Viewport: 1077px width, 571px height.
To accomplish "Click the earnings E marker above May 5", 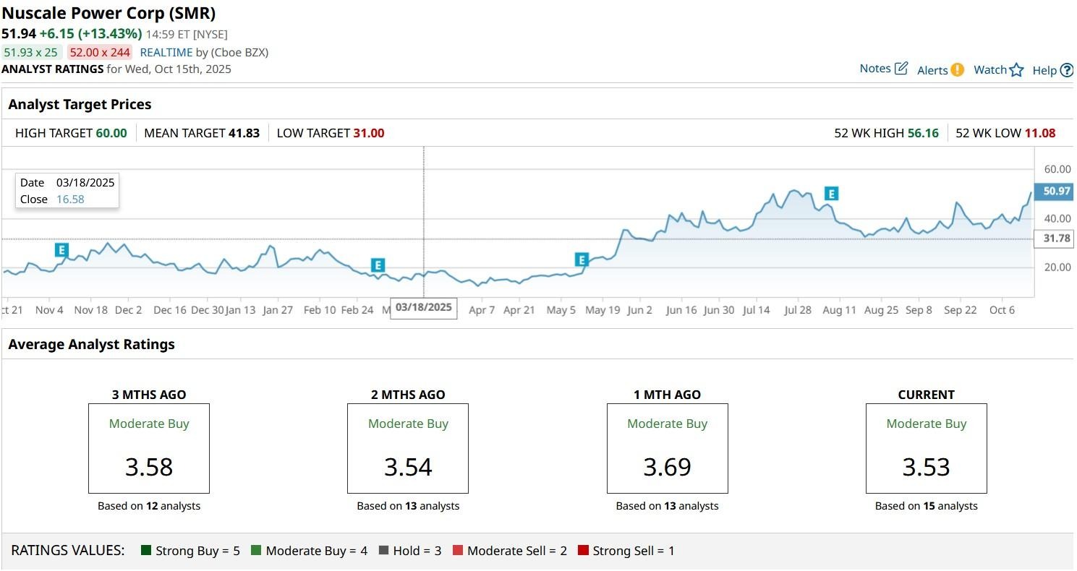I will point(582,260).
